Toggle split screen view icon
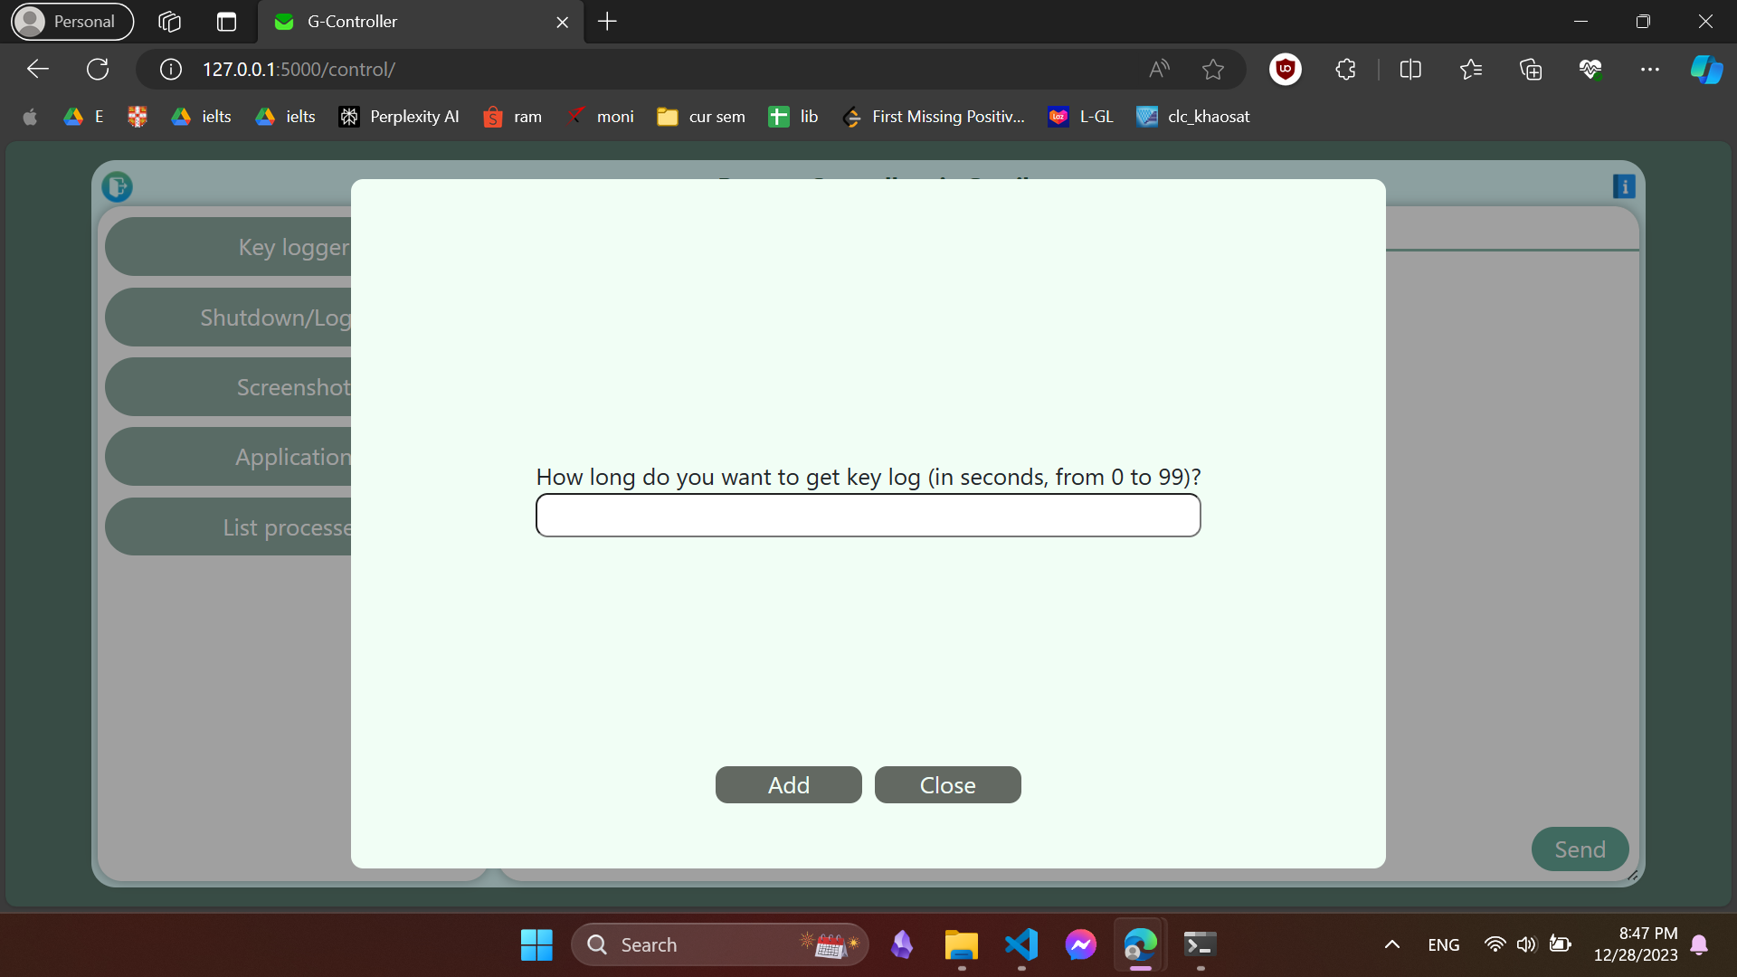The height and width of the screenshot is (977, 1737). [1410, 70]
